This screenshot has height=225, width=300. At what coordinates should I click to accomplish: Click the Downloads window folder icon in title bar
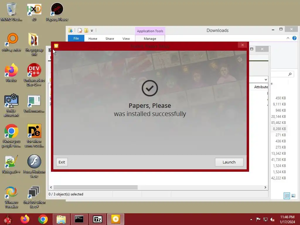(70, 30)
